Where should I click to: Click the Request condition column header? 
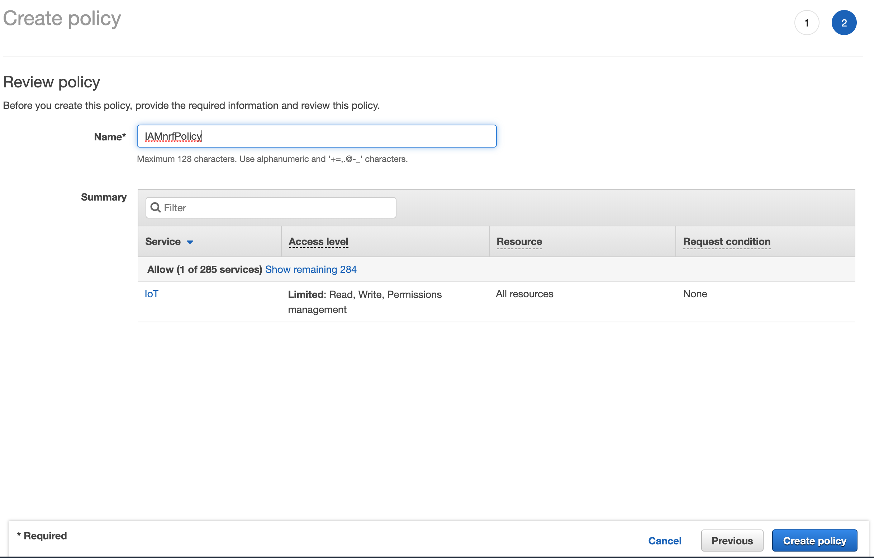tap(726, 241)
